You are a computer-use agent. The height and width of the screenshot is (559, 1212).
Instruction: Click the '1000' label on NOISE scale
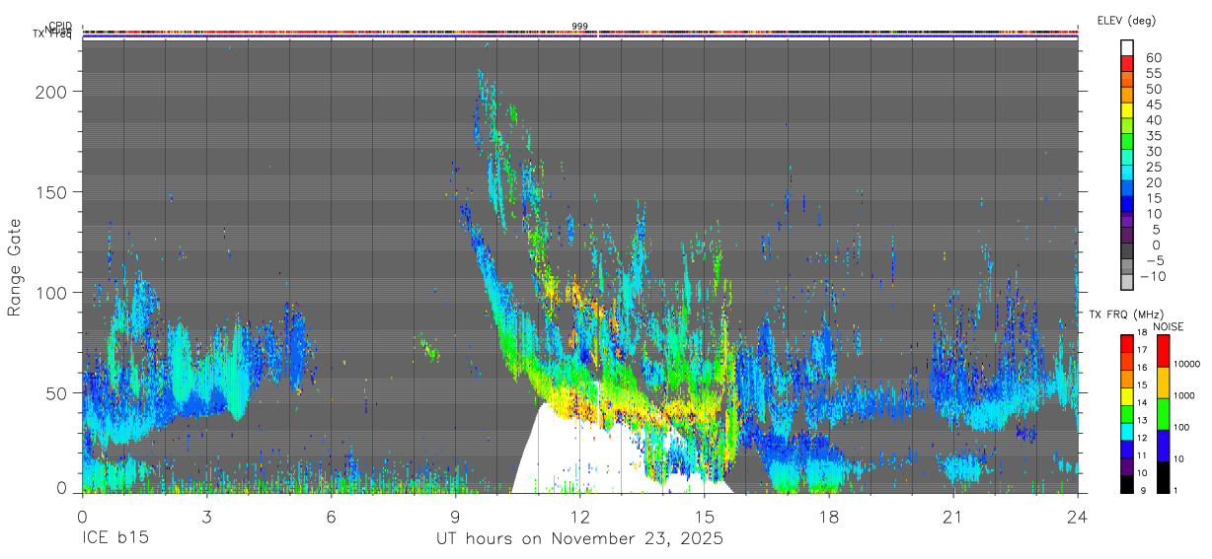(x=1185, y=395)
